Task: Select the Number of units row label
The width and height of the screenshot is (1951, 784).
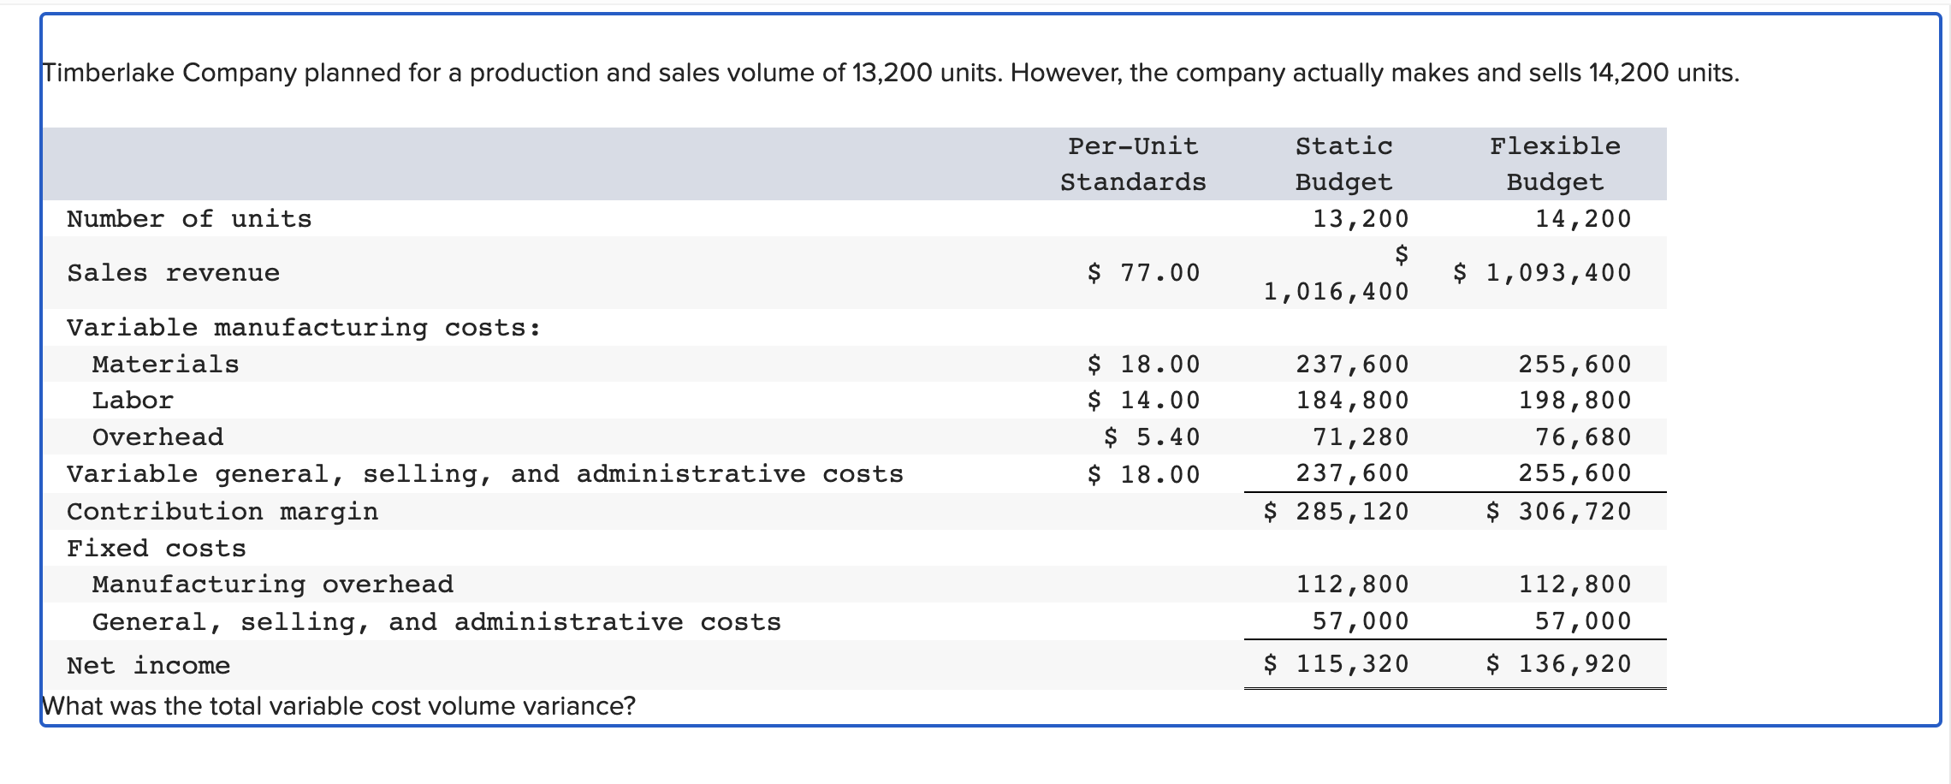Action: click(189, 219)
